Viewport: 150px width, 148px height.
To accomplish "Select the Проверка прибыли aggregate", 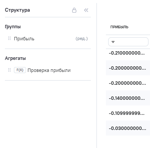I will tap(49, 70).
